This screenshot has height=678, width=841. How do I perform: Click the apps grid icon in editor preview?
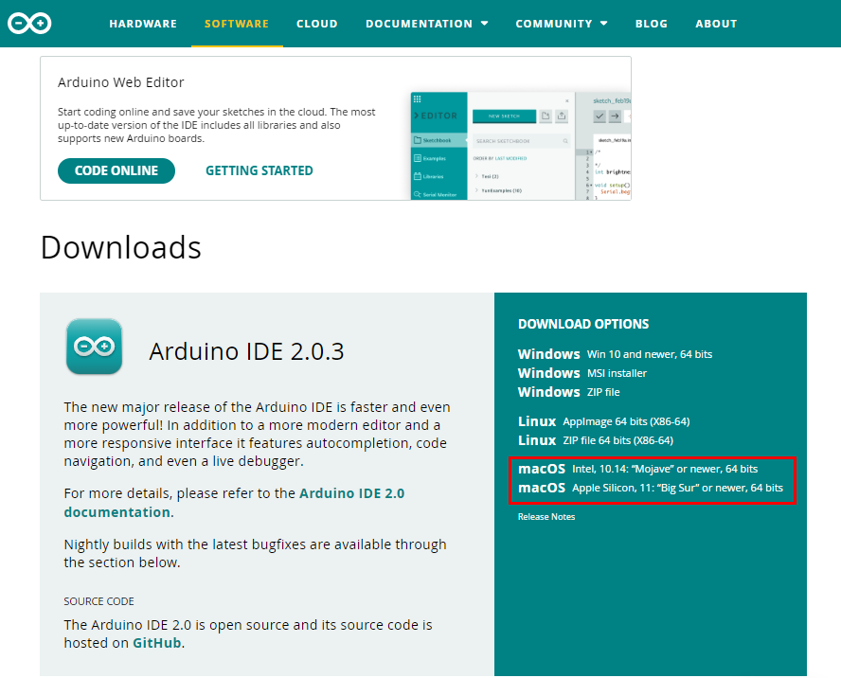pos(418,99)
